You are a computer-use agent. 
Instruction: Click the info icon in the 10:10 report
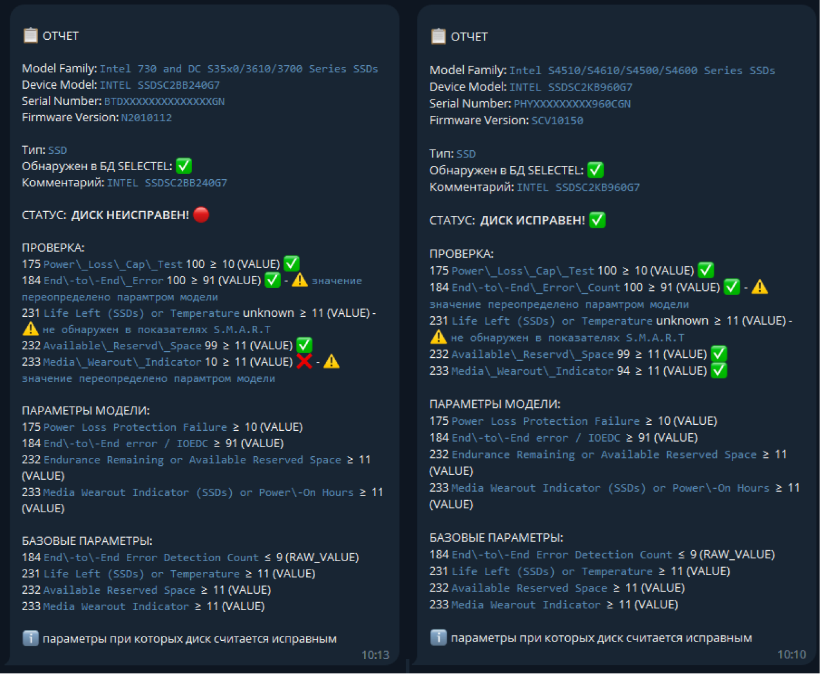438,637
